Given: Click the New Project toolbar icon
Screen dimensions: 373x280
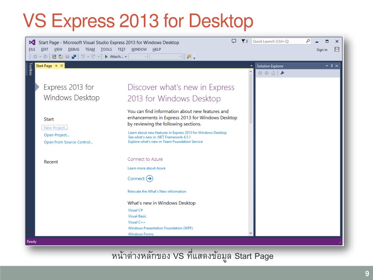Looking at the screenshot, I should pyautogui.click(x=54, y=57).
